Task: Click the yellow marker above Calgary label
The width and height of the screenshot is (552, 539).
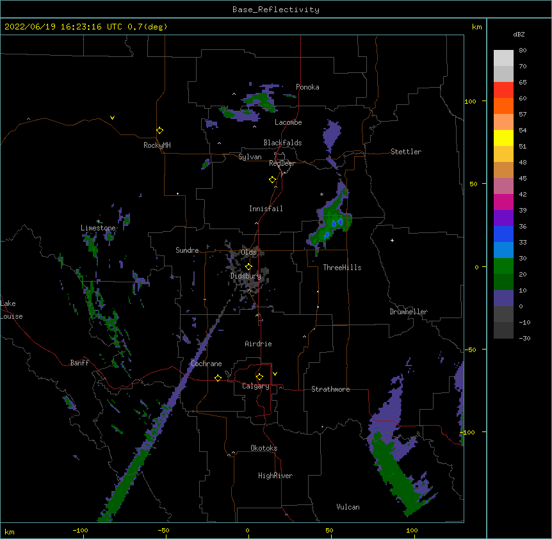Action: [x=260, y=377]
